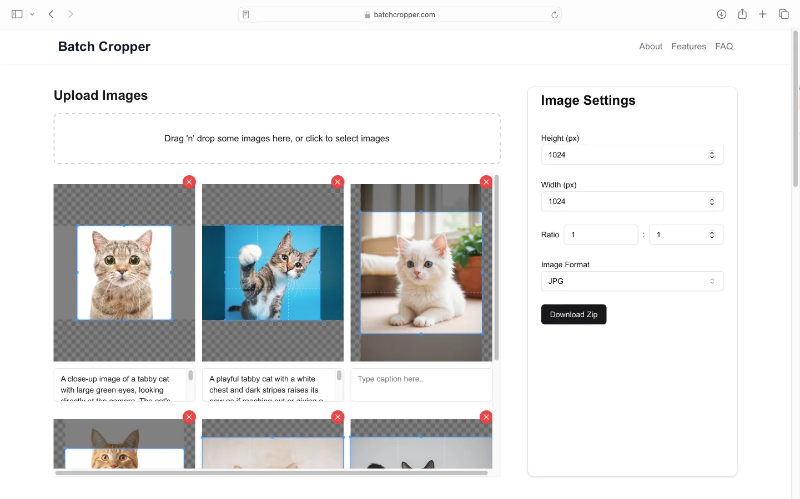800x499 pixels.
Task: Open the Image Format dropdown
Action: coord(632,281)
